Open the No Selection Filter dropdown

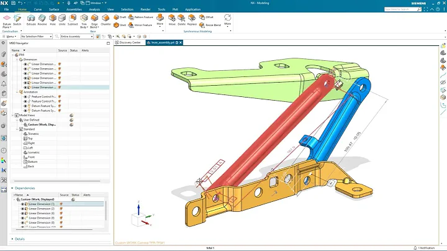point(37,37)
